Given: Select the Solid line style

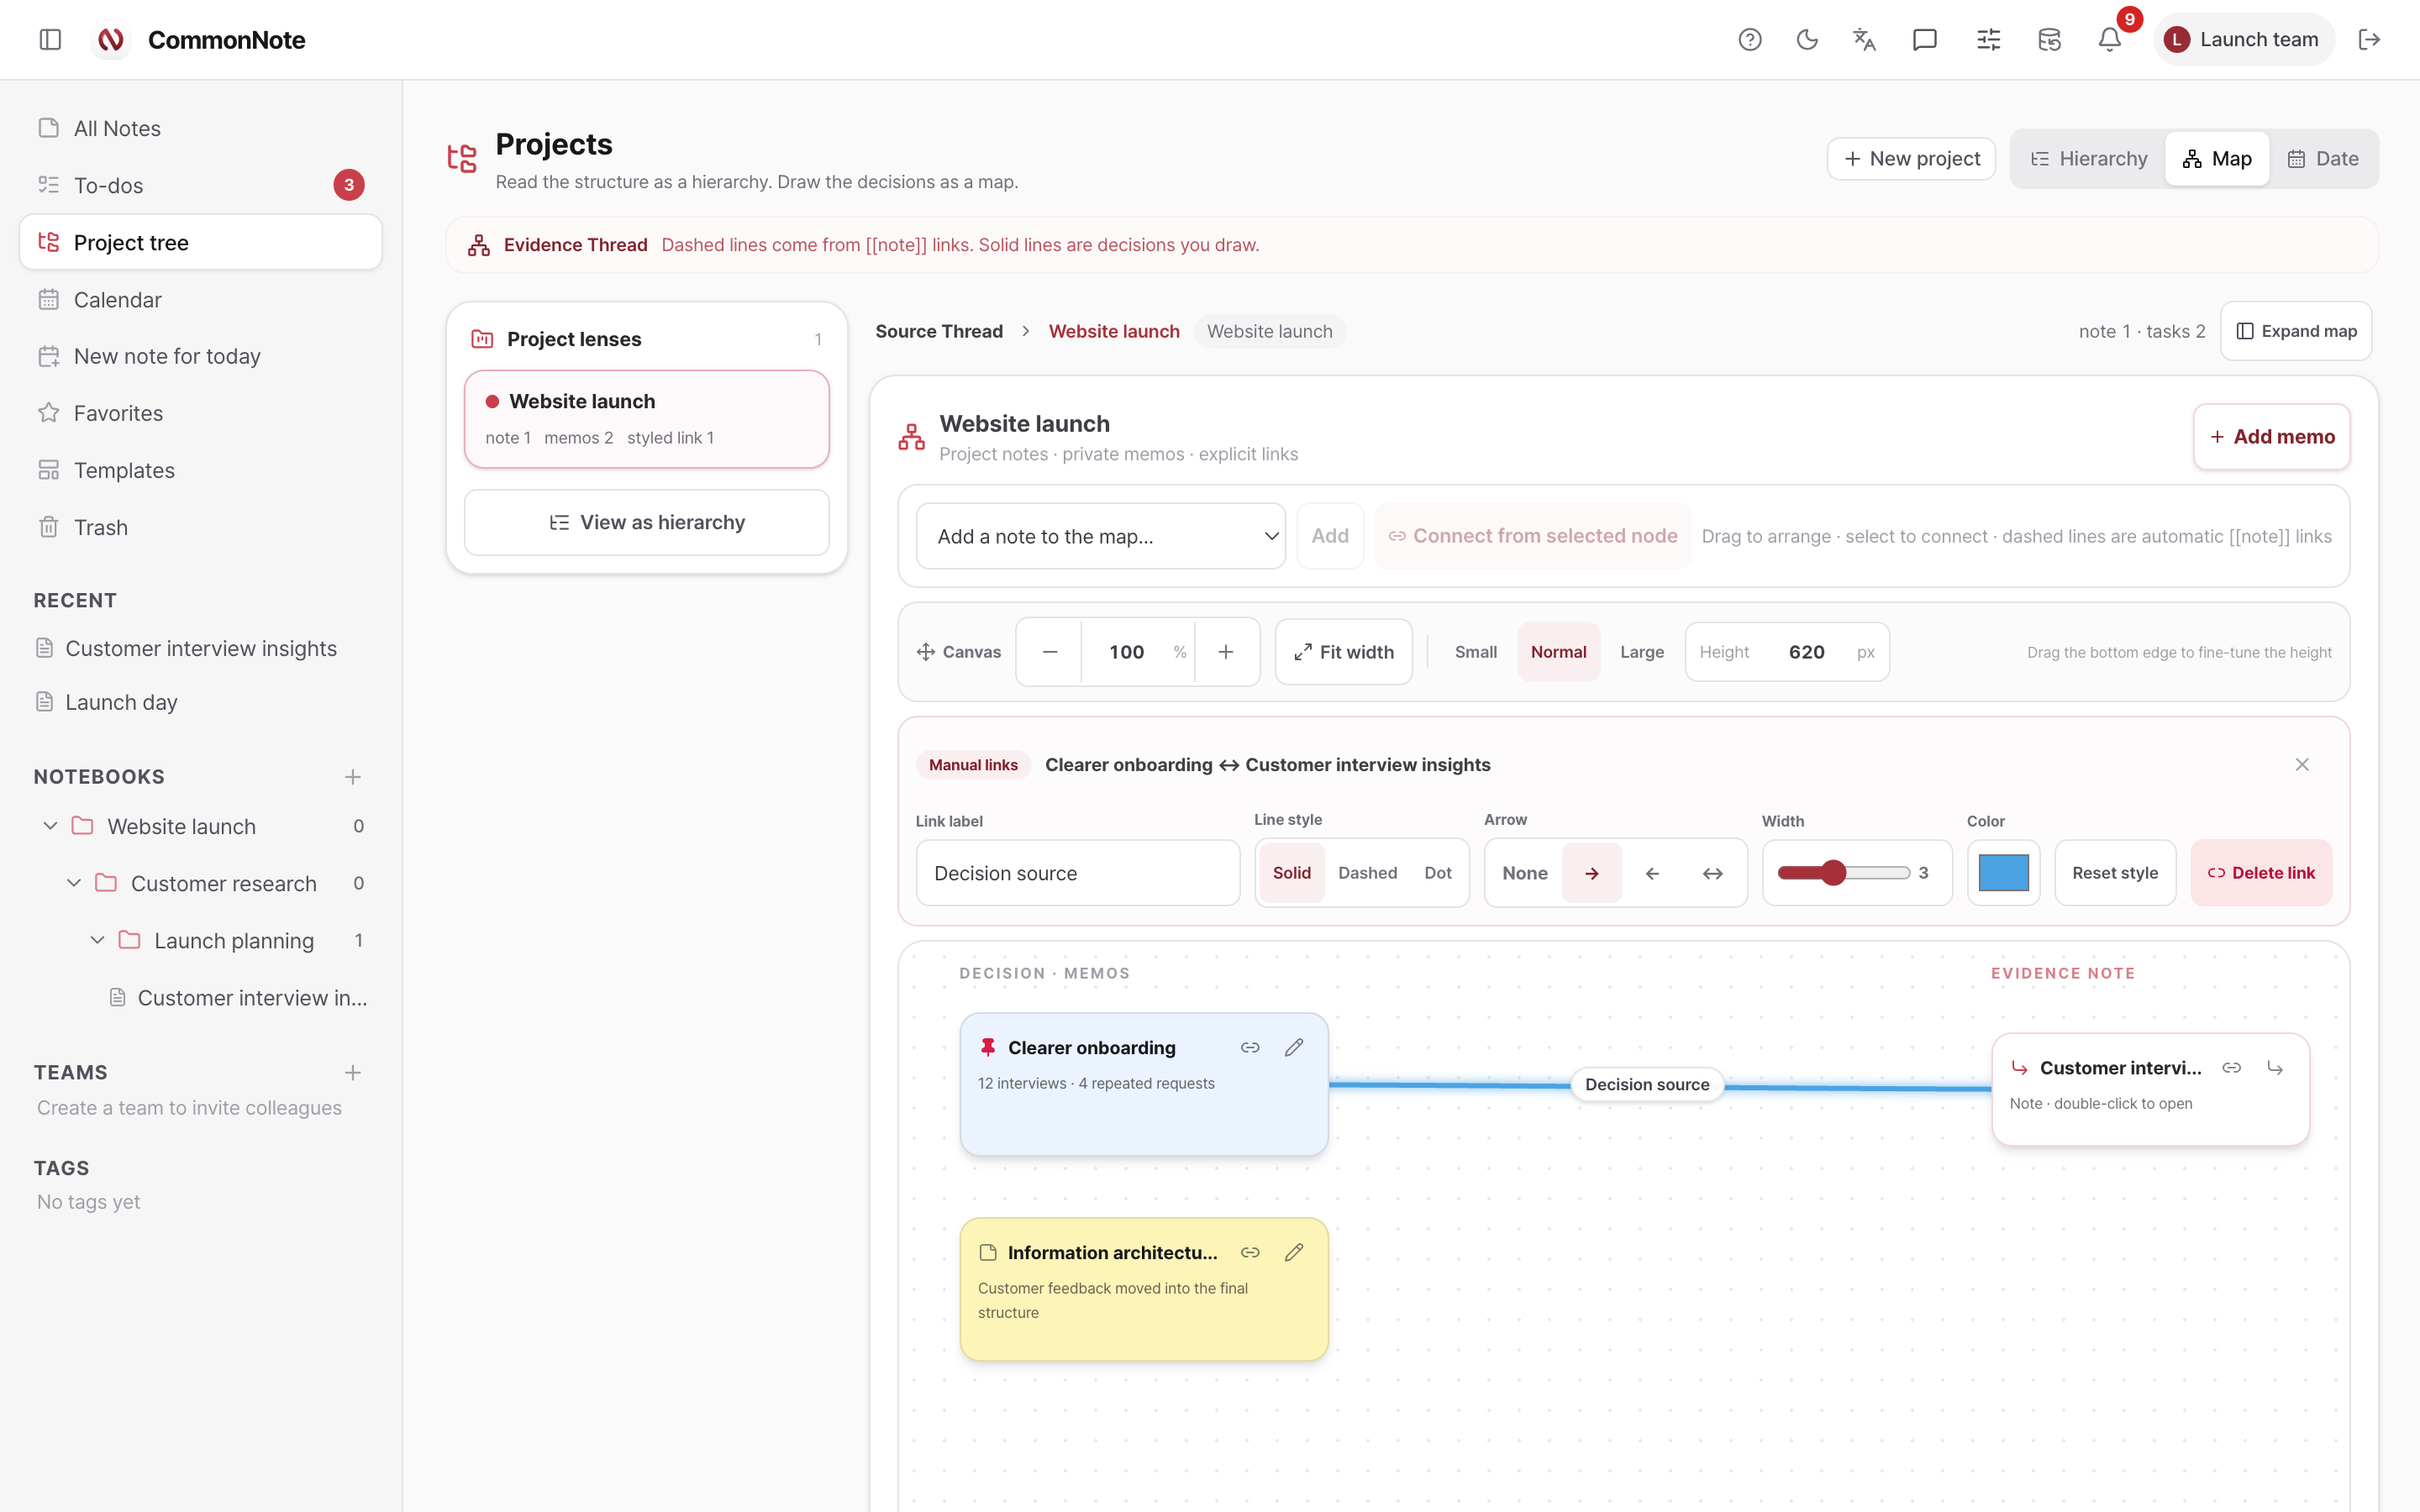Looking at the screenshot, I should (x=1292, y=873).
